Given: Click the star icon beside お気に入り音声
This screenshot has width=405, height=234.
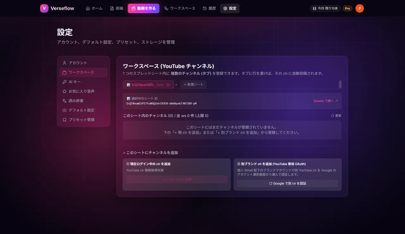Looking at the screenshot, I should 65,91.
